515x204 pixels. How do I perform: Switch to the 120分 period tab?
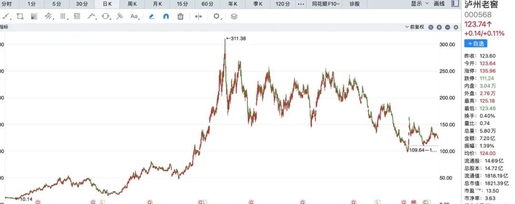283,4
